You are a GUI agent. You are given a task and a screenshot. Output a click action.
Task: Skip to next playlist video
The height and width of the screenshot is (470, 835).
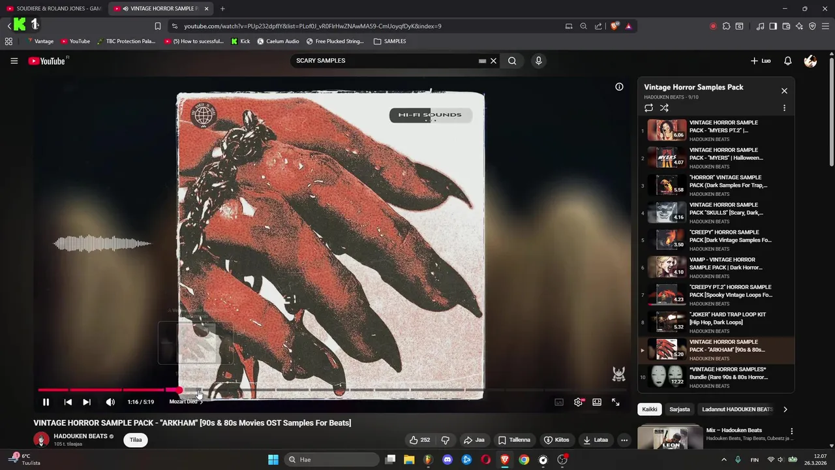pyautogui.click(x=87, y=402)
